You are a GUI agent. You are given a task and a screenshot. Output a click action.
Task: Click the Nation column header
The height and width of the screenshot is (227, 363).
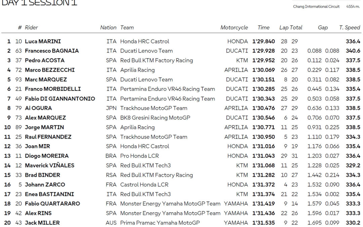click(108, 28)
